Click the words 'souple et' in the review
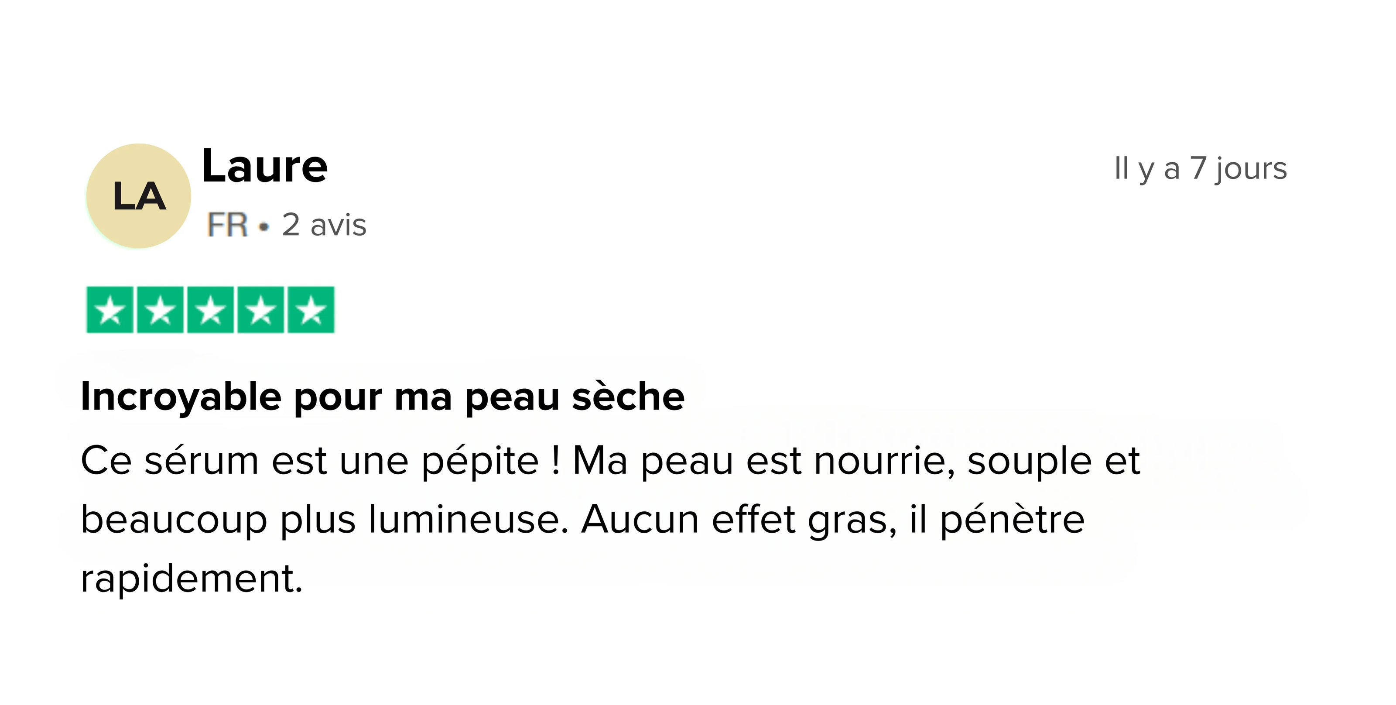 (x=1054, y=461)
